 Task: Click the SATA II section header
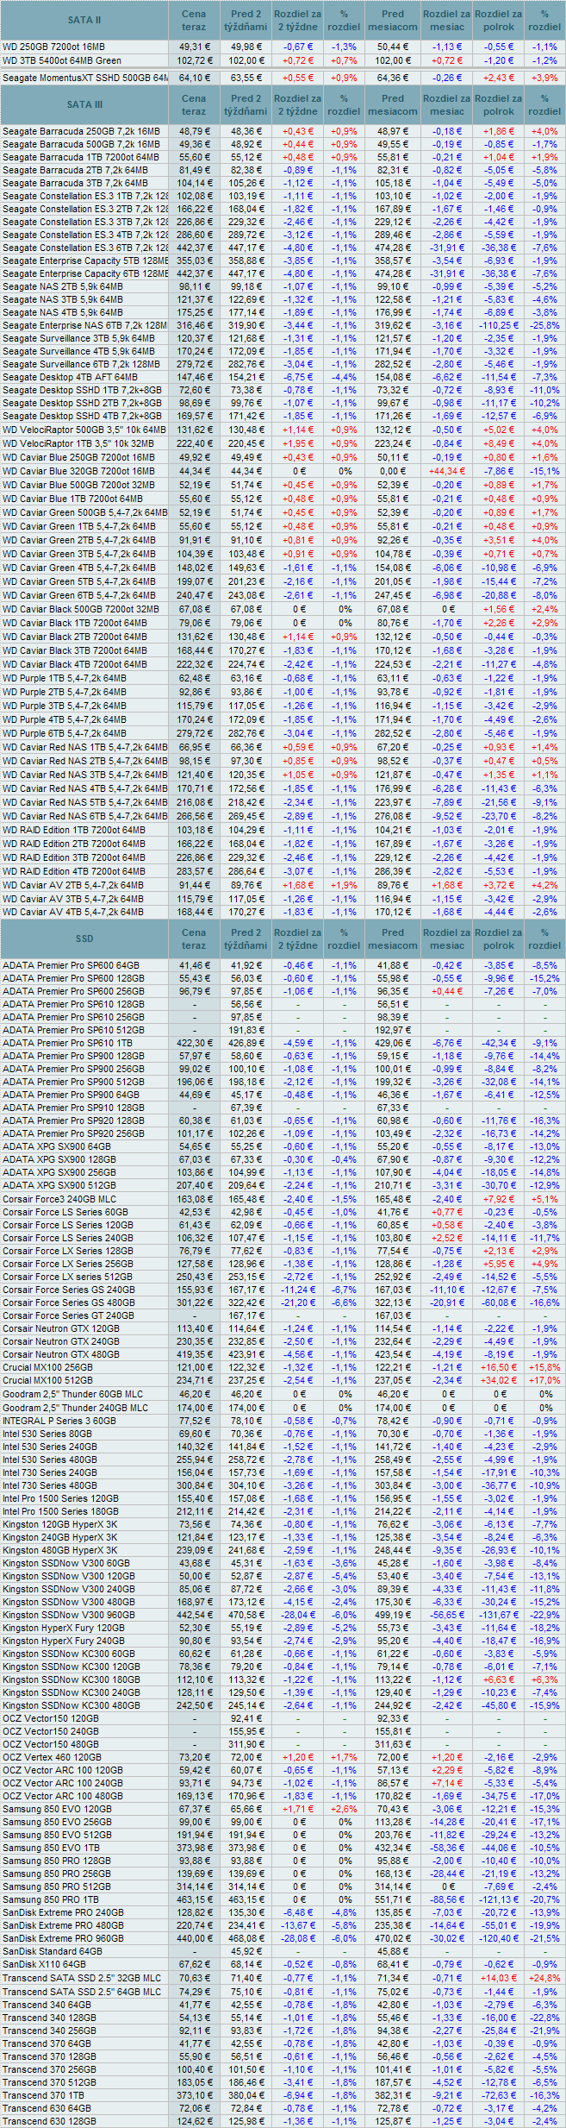pos(84,20)
